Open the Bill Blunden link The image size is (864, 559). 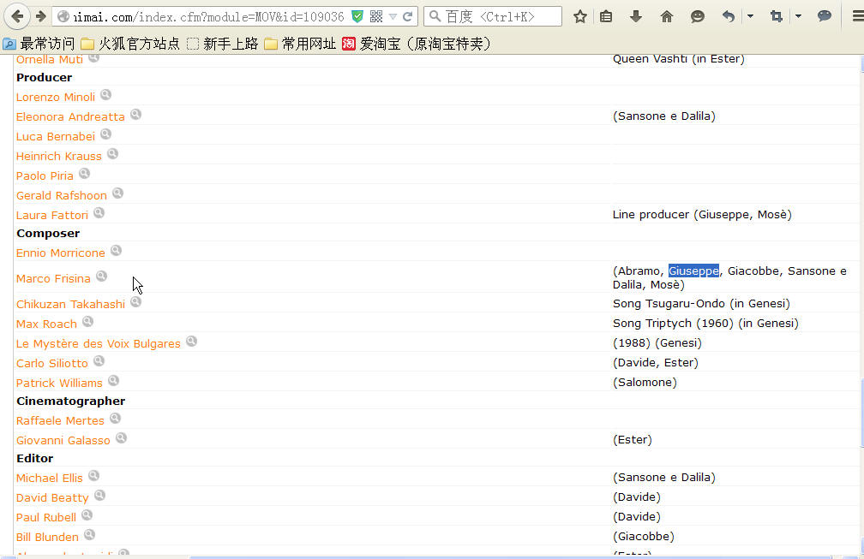pos(47,538)
